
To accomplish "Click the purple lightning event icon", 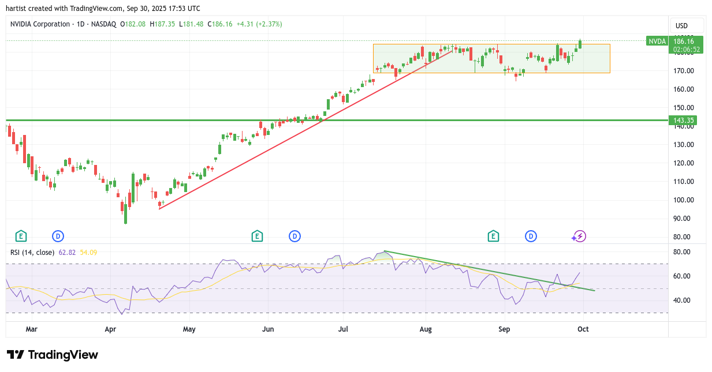I will pyautogui.click(x=580, y=236).
